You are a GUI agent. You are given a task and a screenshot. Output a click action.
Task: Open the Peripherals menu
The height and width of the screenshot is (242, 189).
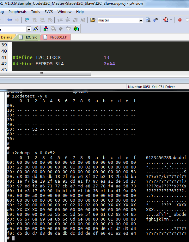tap(17, 12)
